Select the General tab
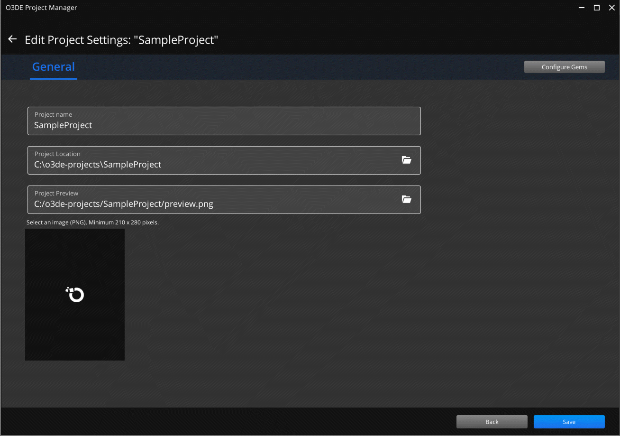Screen dimensions: 620x436 (x=53, y=66)
